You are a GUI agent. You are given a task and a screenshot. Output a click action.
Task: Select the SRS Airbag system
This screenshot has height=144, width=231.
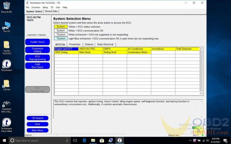[66, 52]
